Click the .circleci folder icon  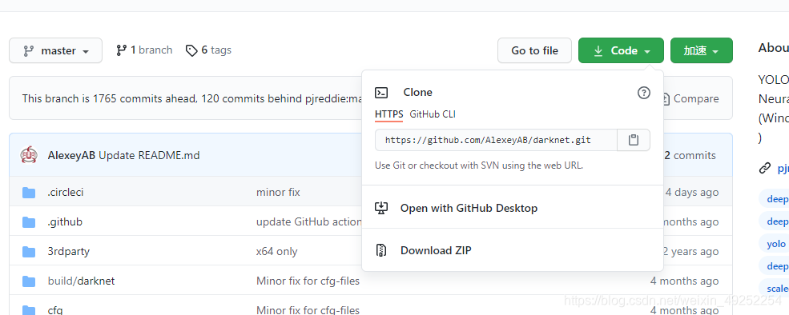point(29,193)
